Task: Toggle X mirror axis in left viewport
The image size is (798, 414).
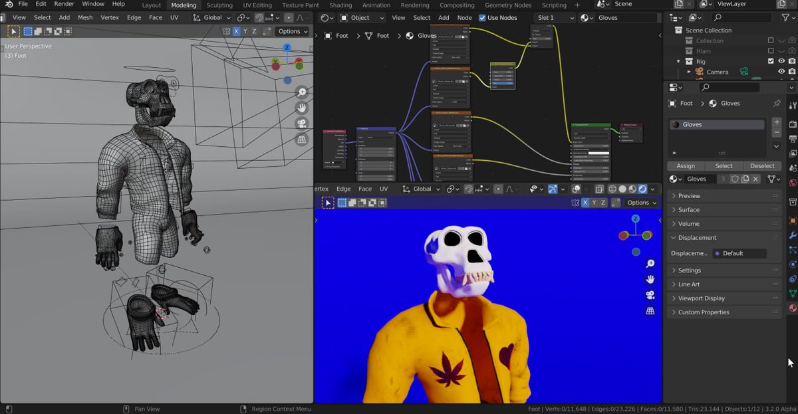Action: click(236, 31)
